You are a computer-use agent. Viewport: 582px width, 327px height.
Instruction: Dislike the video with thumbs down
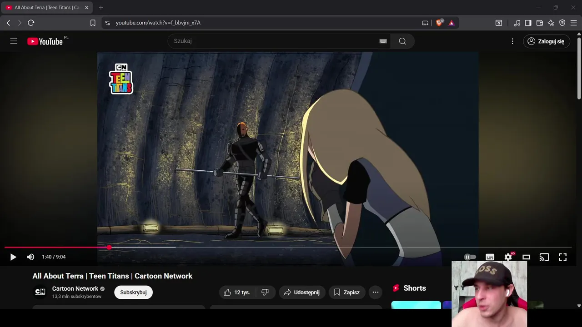pyautogui.click(x=265, y=292)
